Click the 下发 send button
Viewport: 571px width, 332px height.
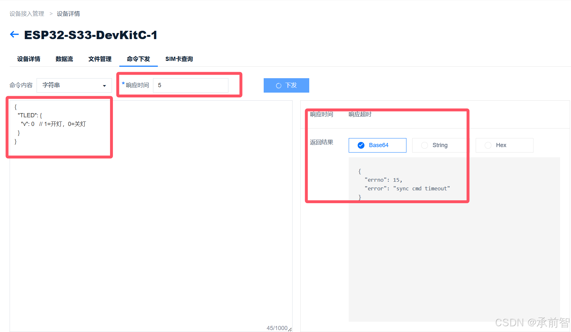click(286, 85)
